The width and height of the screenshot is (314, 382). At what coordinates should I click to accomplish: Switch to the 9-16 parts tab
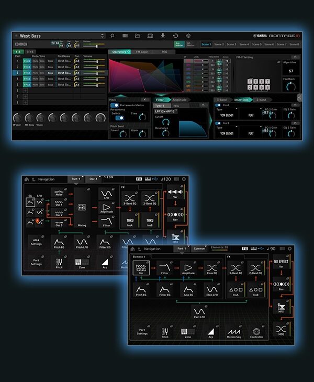point(30,52)
